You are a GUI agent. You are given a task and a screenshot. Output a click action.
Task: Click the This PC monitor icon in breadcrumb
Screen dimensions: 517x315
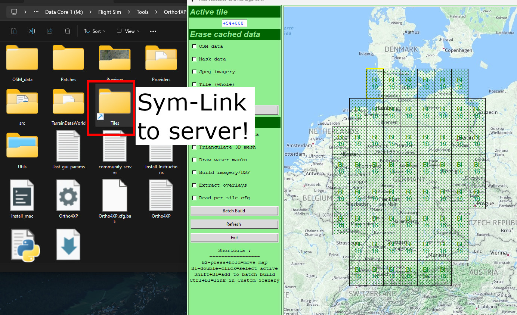tap(14, 12)
